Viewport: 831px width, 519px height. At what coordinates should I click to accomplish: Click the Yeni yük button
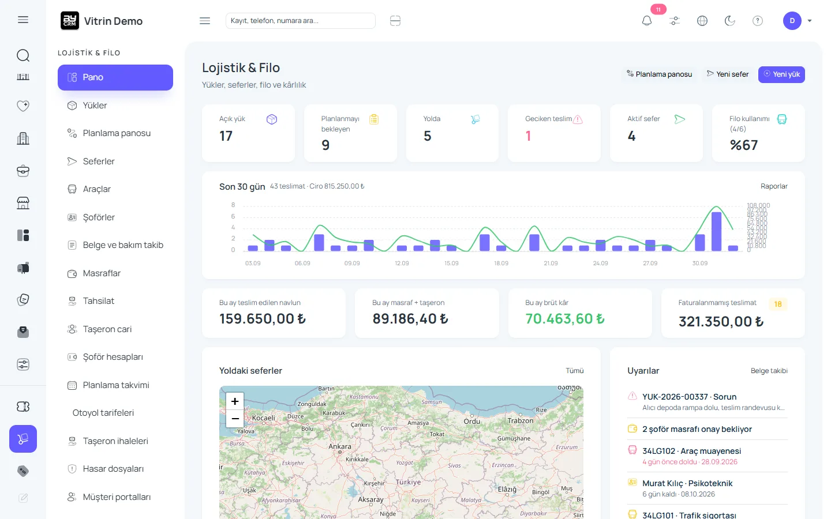tap(781, 74)
